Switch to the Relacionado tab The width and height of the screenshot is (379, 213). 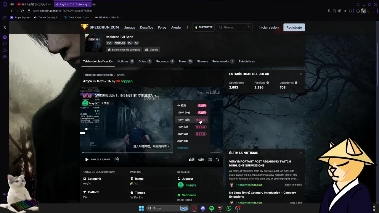[x=223, y=61]
